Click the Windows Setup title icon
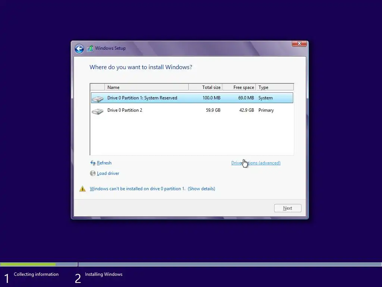Screen dimensions: 382x287 click(90, 48)
